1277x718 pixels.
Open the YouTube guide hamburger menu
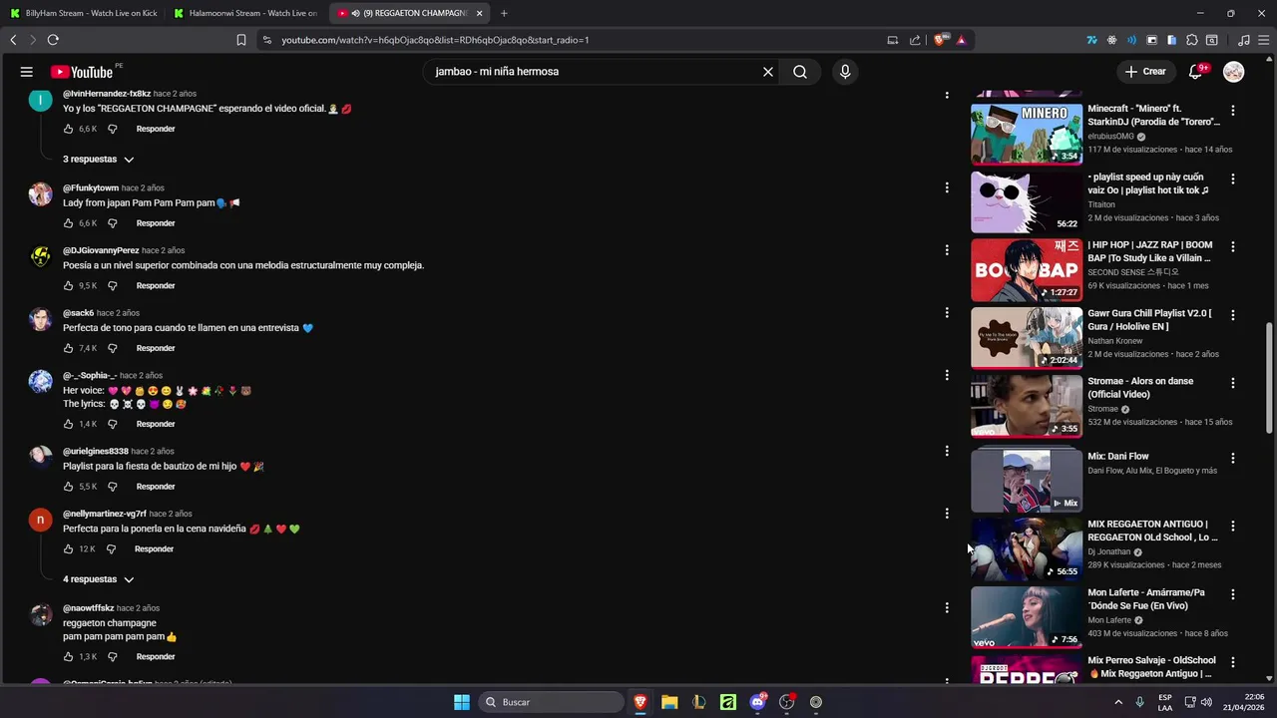[27, 72]
